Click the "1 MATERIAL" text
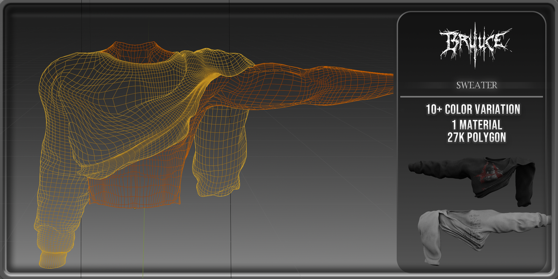The height and width of the screenshot is (279, 558). pos(477,125)
